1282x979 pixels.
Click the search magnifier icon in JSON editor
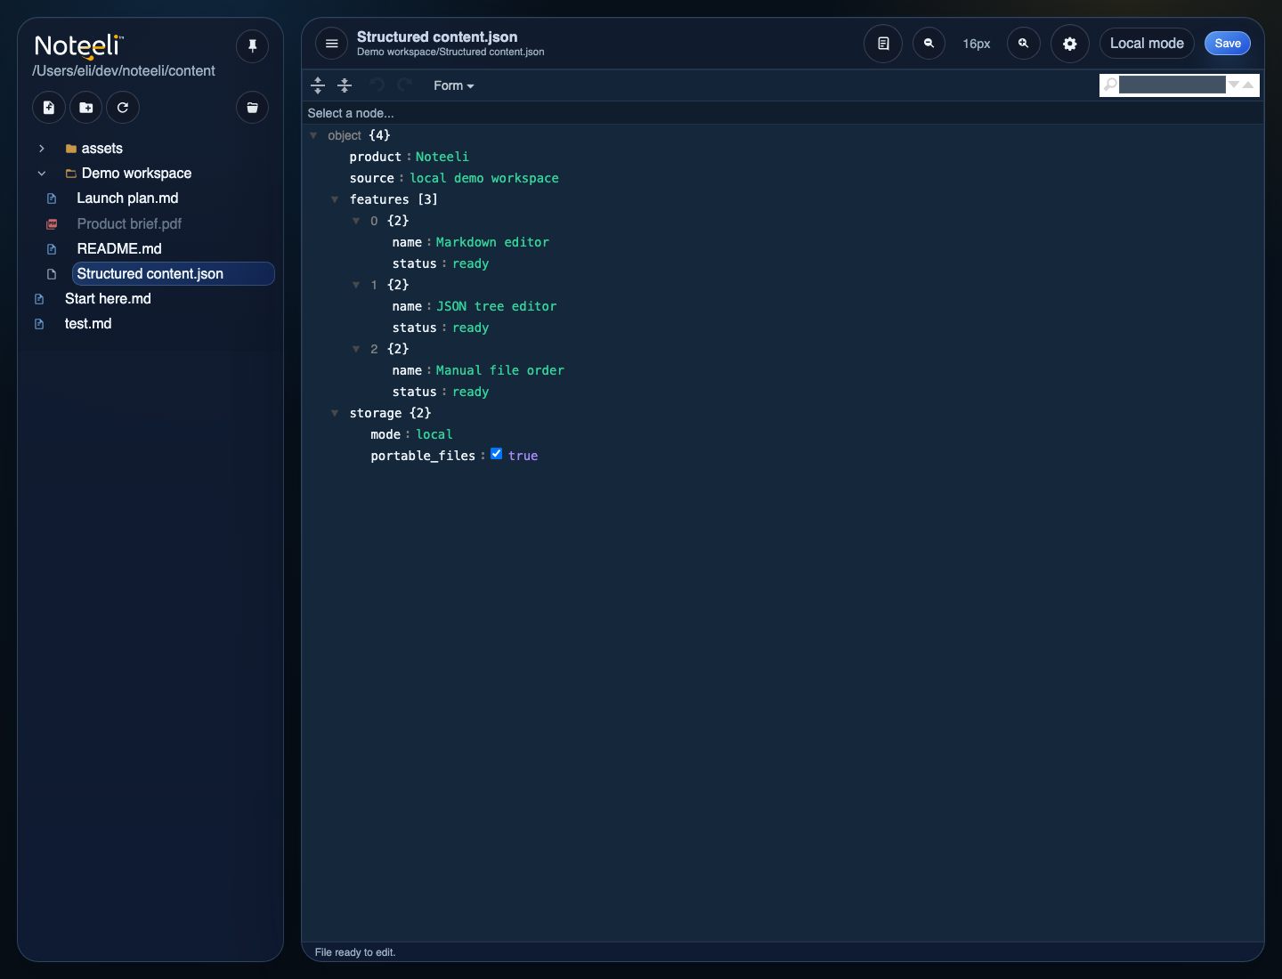coord(1110,85)
